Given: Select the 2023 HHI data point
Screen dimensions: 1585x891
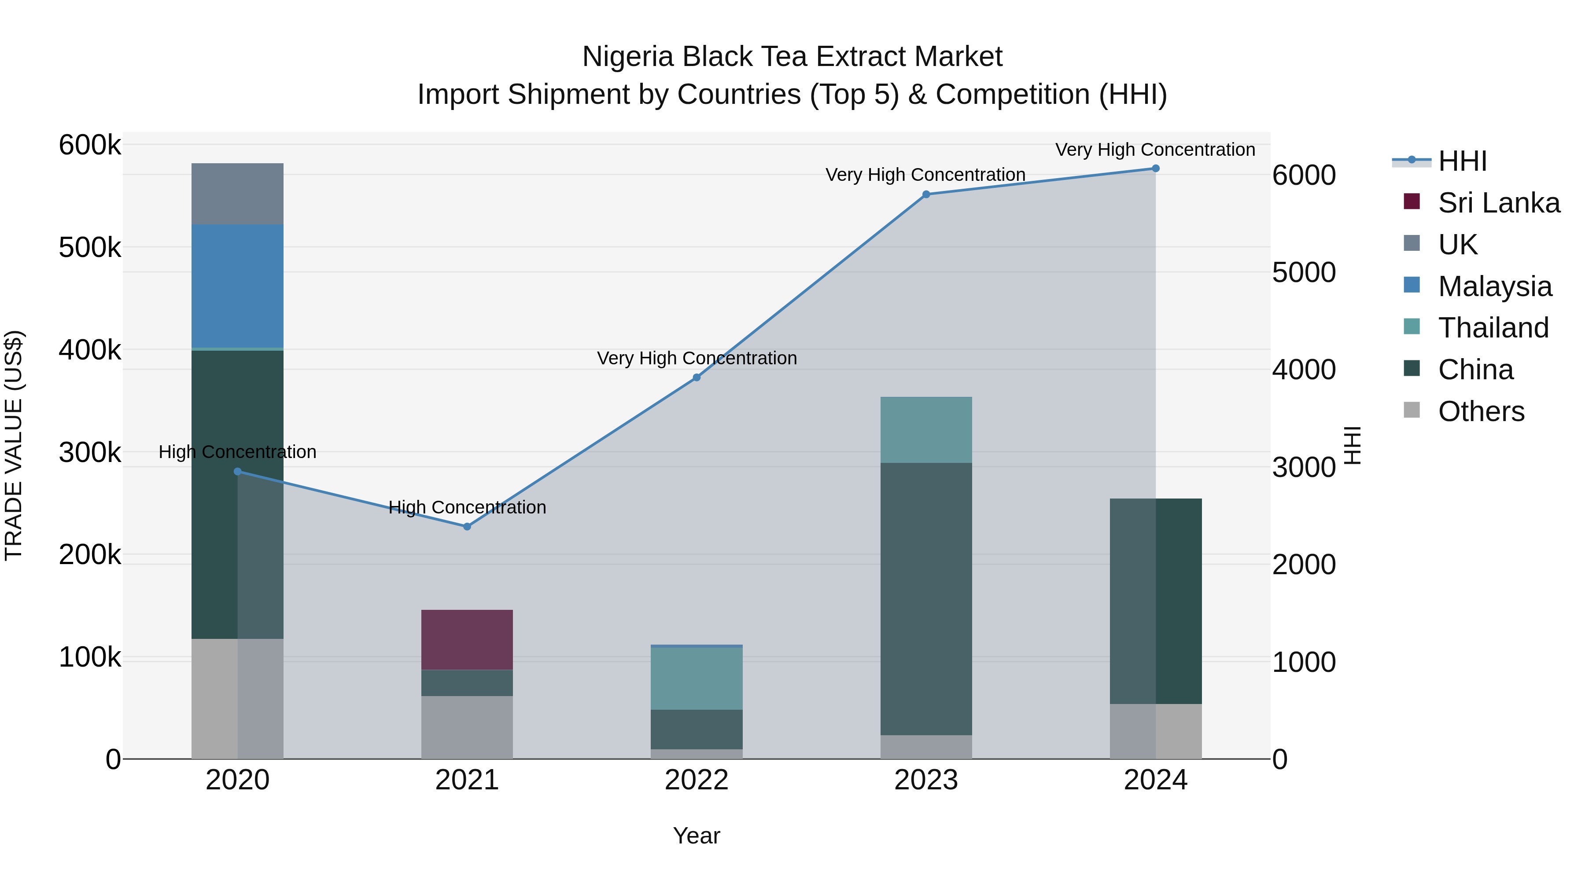Looking at the screenshot, I should pos(926,194).
